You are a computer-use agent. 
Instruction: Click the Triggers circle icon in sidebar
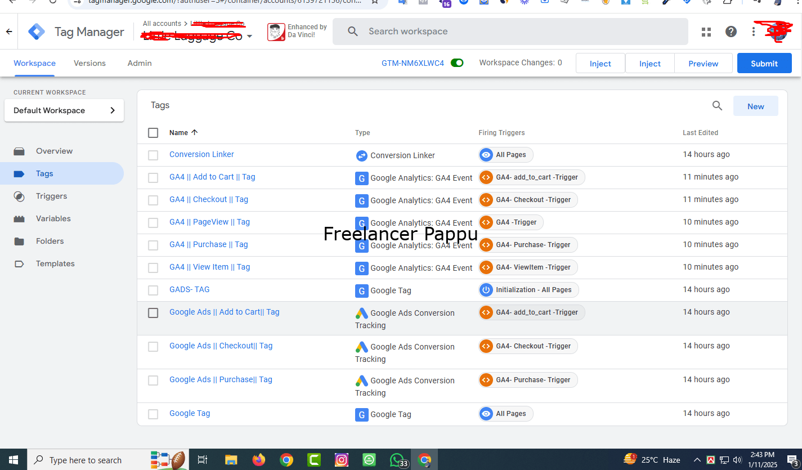pos(19,196)
